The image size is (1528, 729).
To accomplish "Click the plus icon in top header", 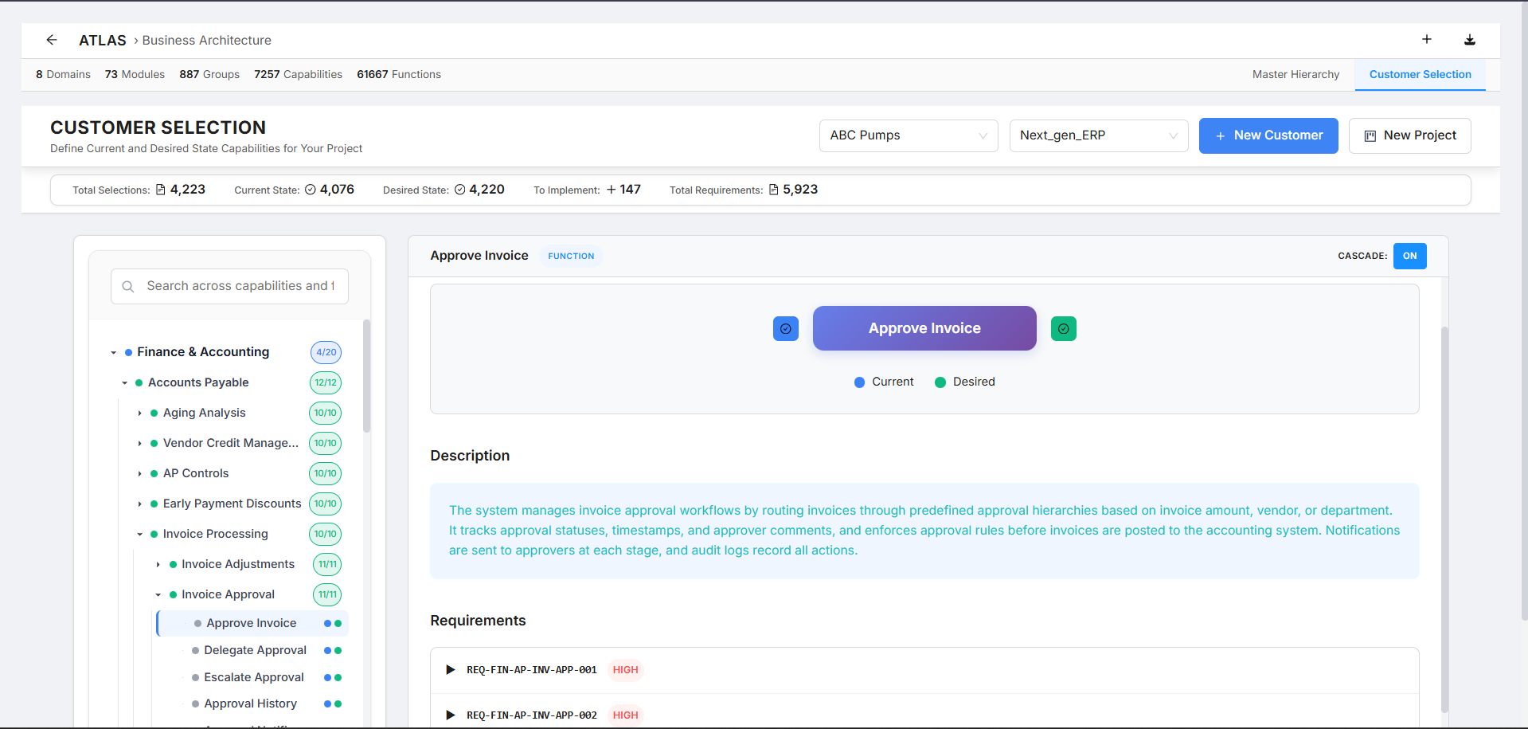I will (1426, 39).
